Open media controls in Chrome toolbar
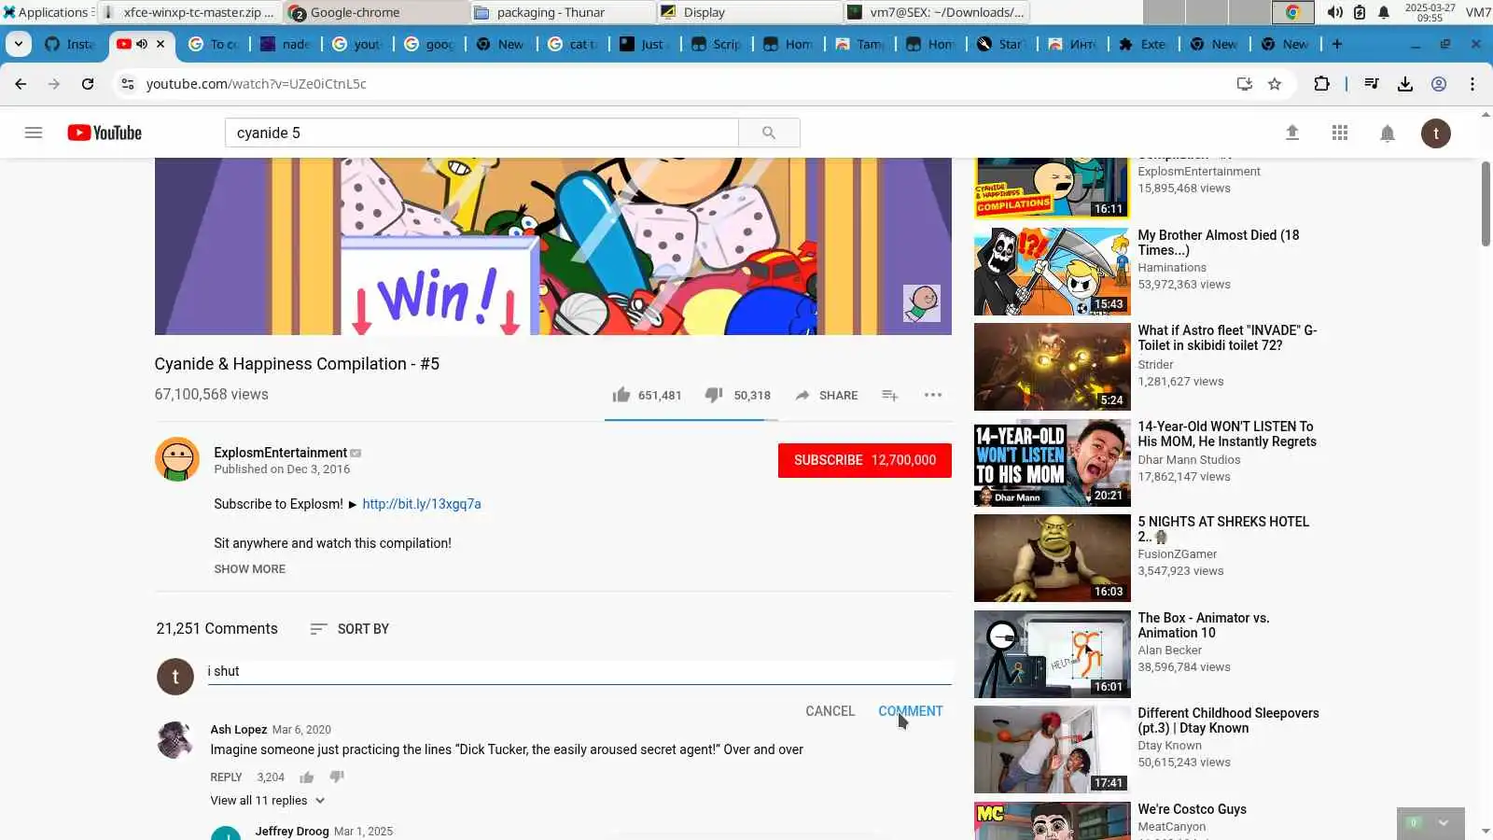The height and width of the screenshot is (840, 1493). click(x=1372, y=84)
